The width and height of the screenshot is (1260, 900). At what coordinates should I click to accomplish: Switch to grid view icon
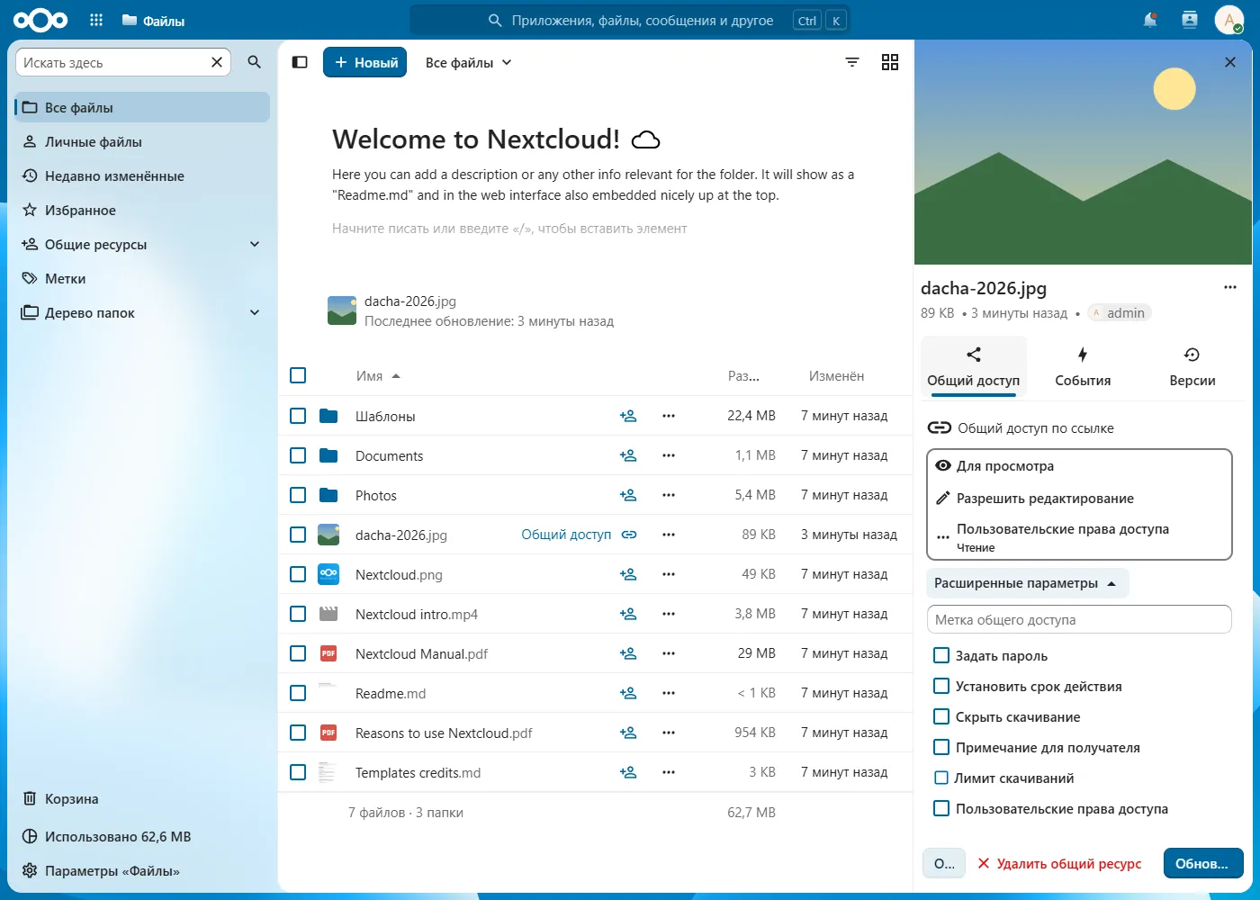pyautogui.click(x=890, y=62)
